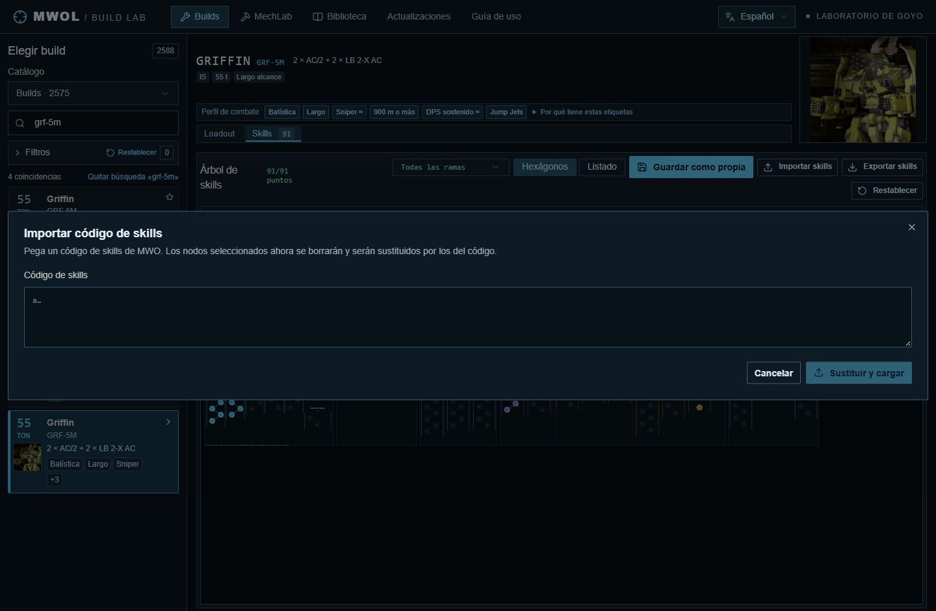Click the search magnifier icon
The height and width of the screenshot is (611, 936).
point(20,123)
